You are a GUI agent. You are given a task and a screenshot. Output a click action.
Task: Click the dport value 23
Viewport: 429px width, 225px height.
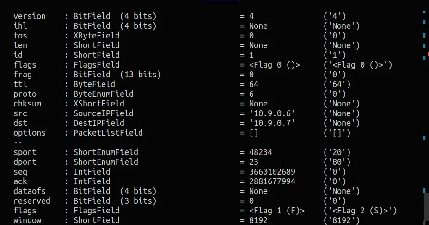coord(254,162)
